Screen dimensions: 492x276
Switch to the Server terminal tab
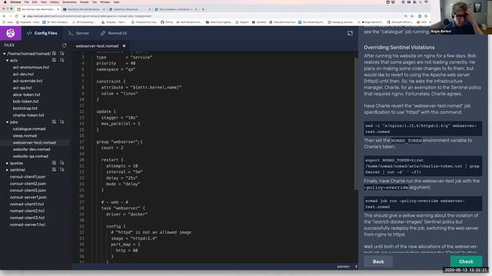pyautogui.click(x=78, y=33)
